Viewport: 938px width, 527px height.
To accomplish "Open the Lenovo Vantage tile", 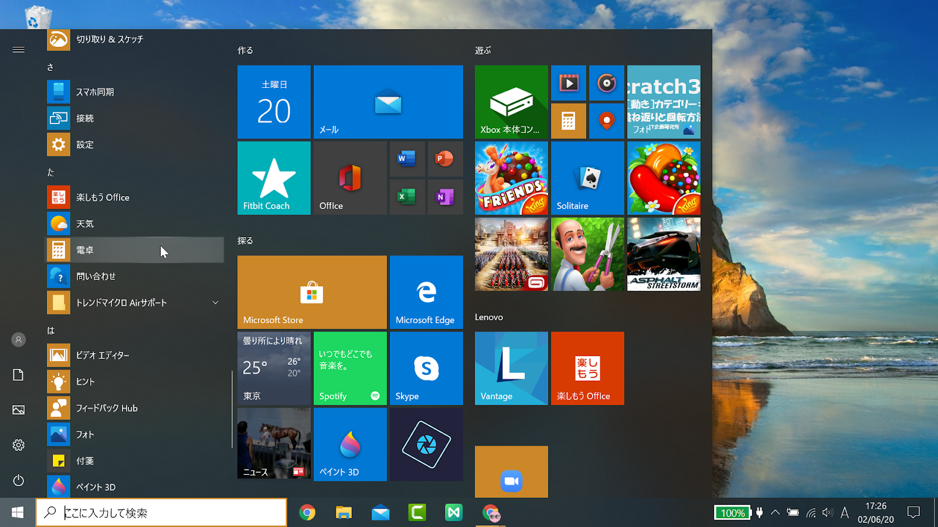I will [511, 368].
